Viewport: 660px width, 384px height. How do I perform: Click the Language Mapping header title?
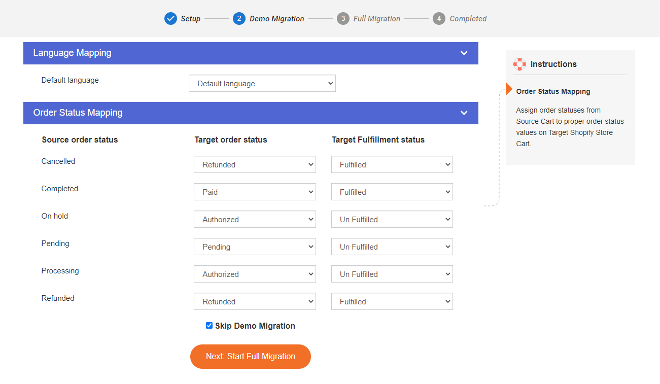pos(73,53)
